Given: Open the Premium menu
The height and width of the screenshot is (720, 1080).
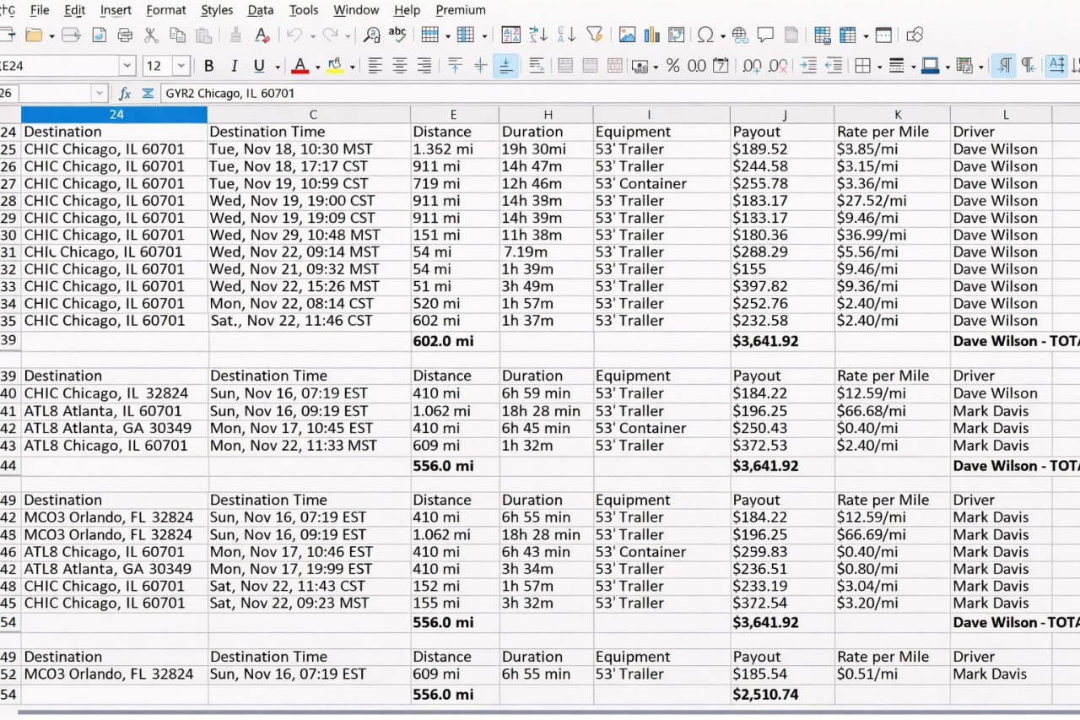Looking at the screenshot, I should [x=461, y=10].
